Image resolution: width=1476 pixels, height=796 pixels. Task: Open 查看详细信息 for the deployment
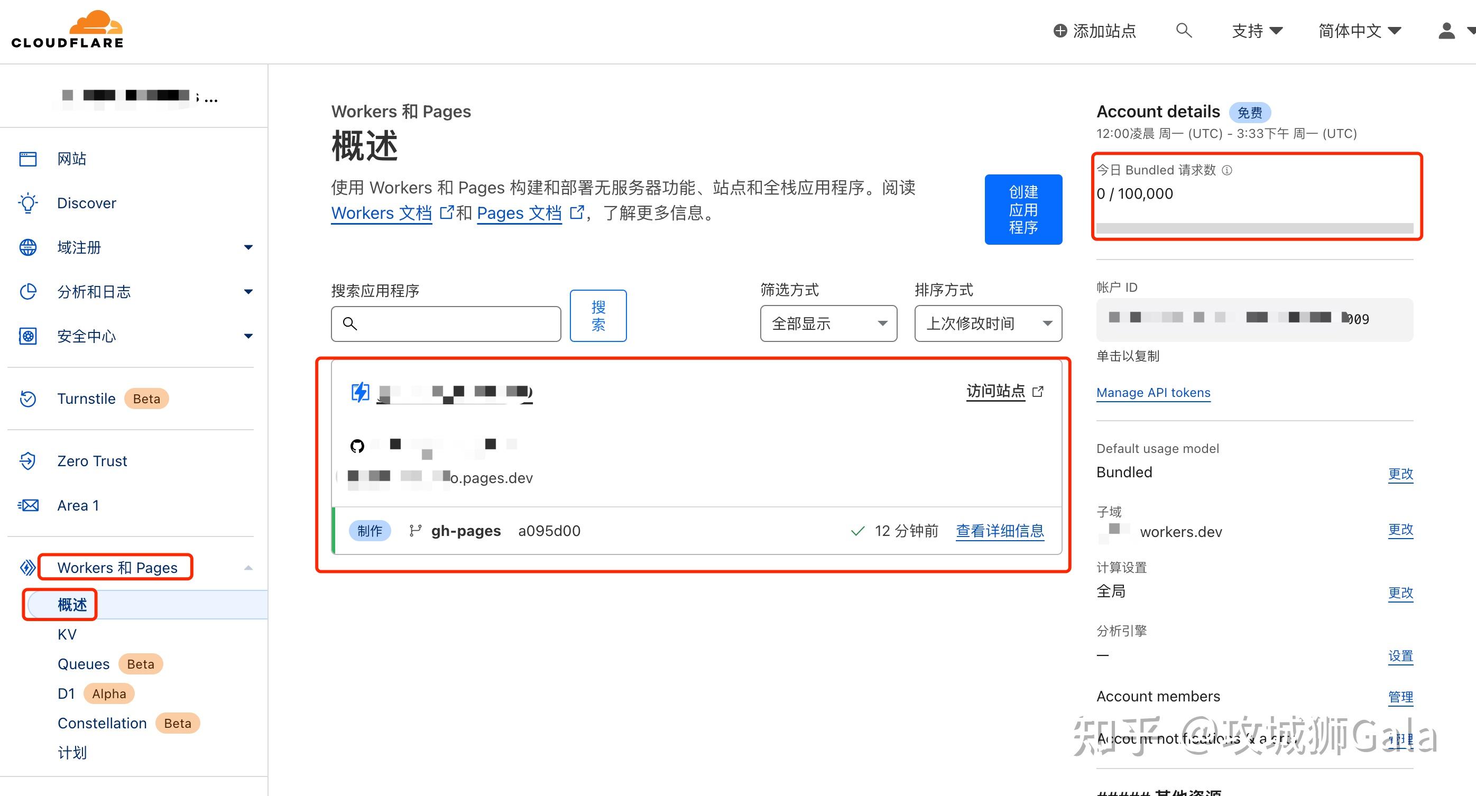point(1000,531)
